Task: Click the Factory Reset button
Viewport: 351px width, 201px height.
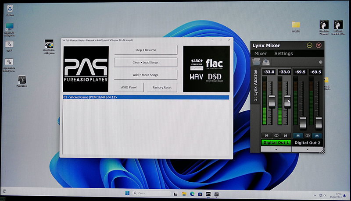Action: coord(162,87)
